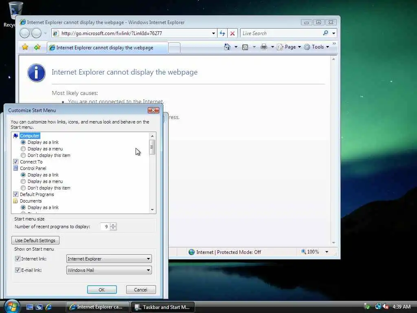The width and height of the screenshot is (417, 313).
Task: Open the Tools menu
Action: click(x=317, y=47)
